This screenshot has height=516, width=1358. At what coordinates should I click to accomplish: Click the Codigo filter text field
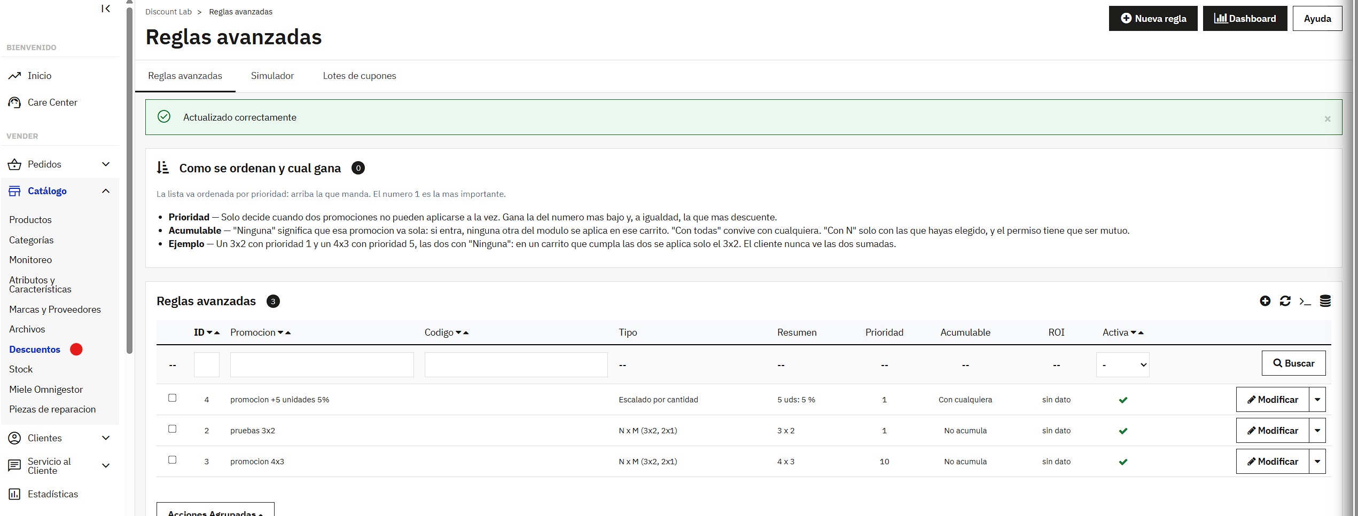[x=516, y=365]
